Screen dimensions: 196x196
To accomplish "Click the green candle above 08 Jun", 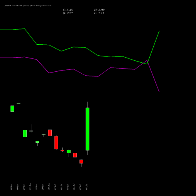I will (12, 109).
